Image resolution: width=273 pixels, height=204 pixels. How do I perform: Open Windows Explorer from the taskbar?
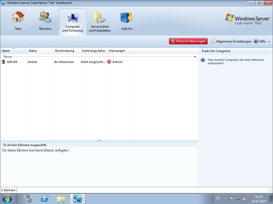(x=61, y=198)
